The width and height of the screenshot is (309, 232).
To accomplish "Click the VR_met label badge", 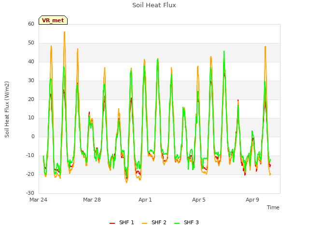I will pos(53,20).
